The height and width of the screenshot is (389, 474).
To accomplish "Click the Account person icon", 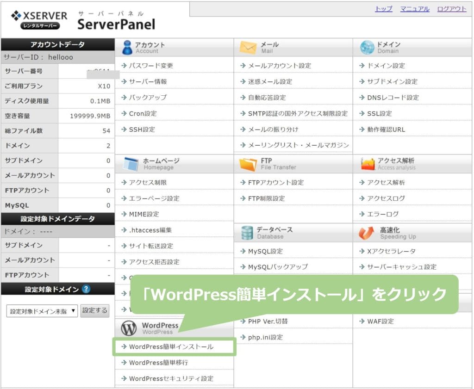I will (127, 47).
